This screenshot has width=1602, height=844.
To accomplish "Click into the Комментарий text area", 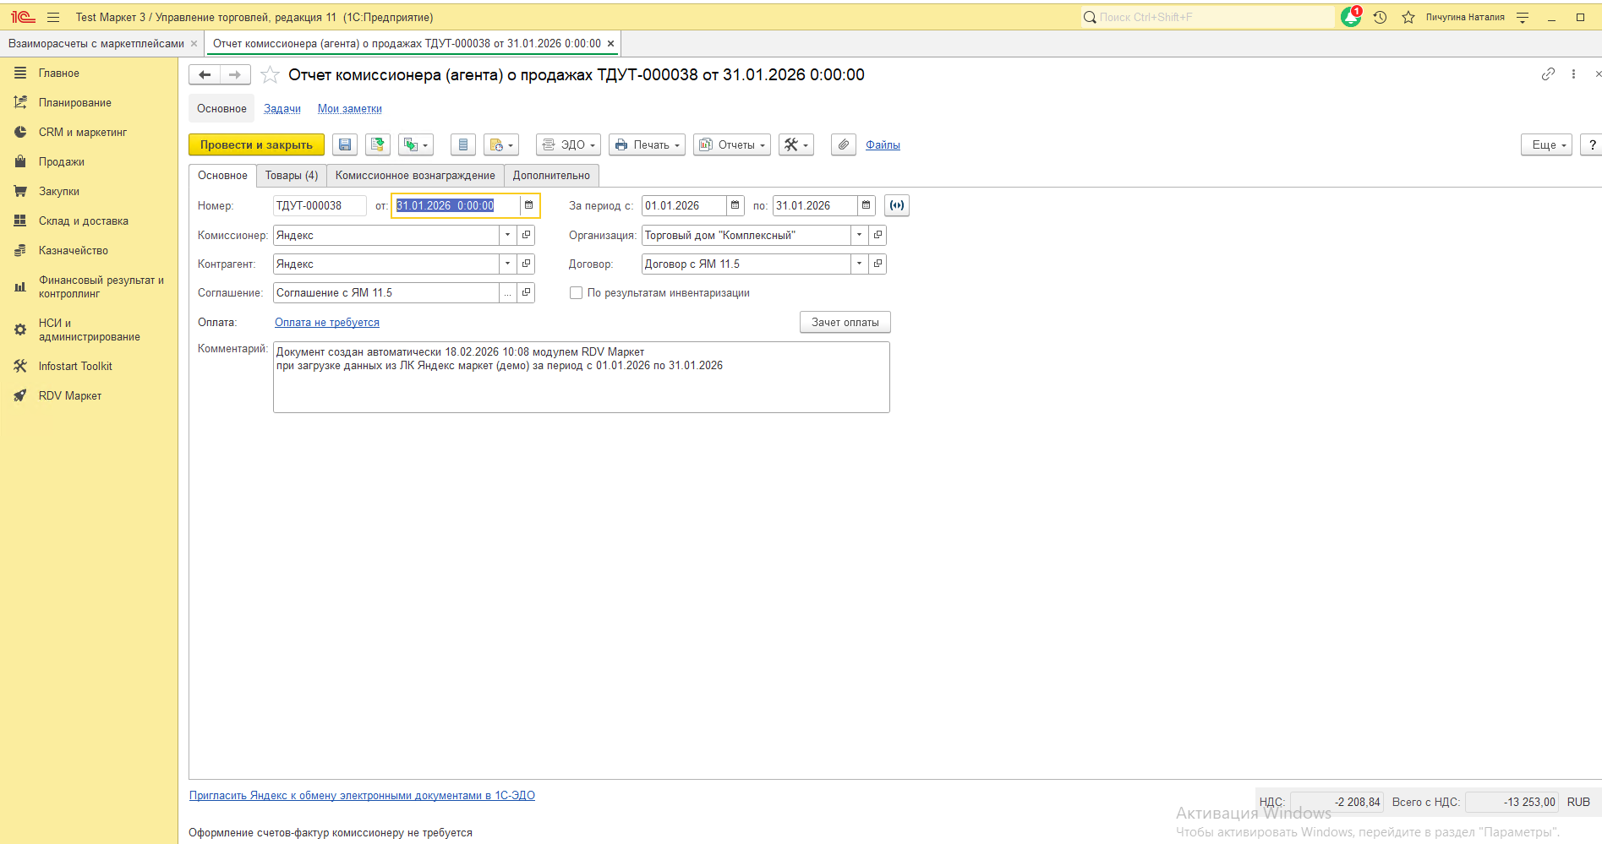I will (582, 377).
